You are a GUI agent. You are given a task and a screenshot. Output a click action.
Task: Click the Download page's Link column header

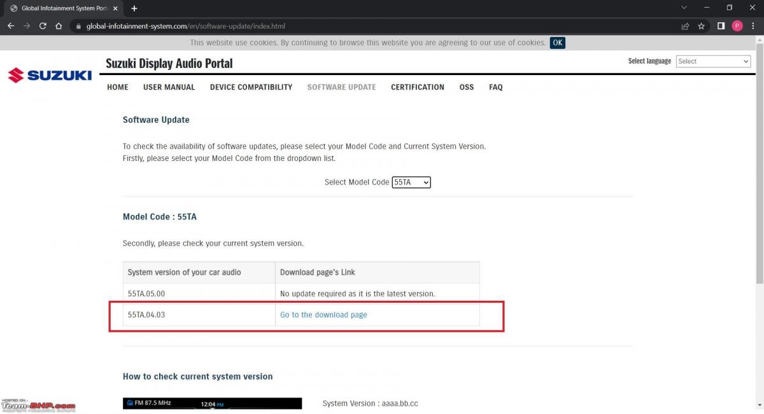(378, 272)
